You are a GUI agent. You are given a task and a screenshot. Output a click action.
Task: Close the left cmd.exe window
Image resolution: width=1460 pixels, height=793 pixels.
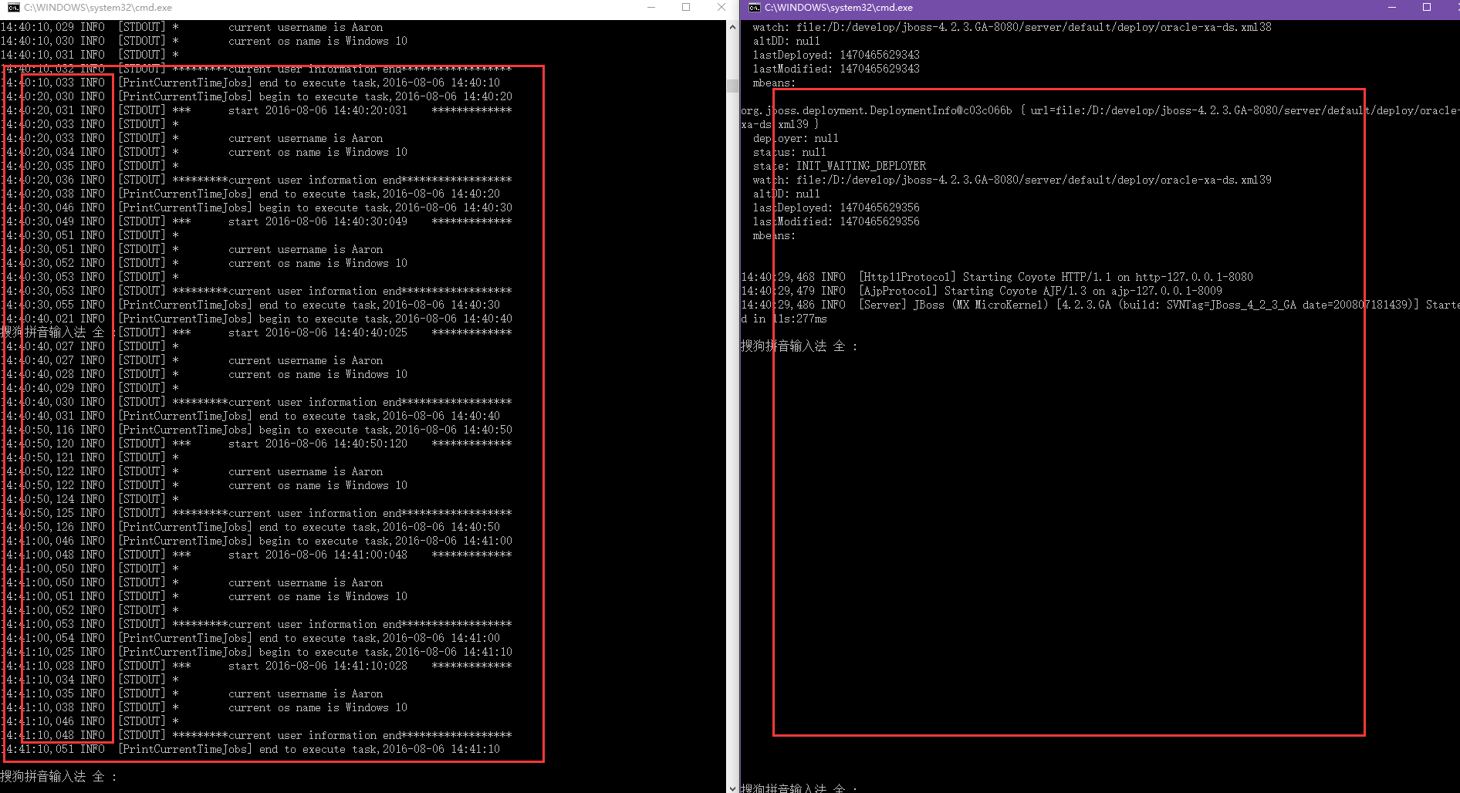click(721, 8)
